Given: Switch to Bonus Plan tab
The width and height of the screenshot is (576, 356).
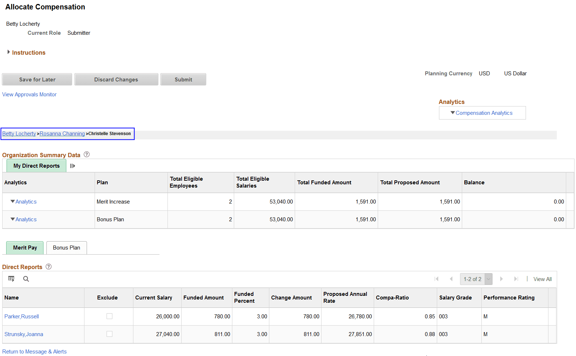Looking at the screenshot, I should [67, 248].
